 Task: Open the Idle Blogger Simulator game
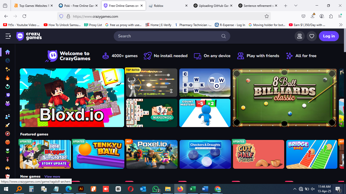pos(45,154)
